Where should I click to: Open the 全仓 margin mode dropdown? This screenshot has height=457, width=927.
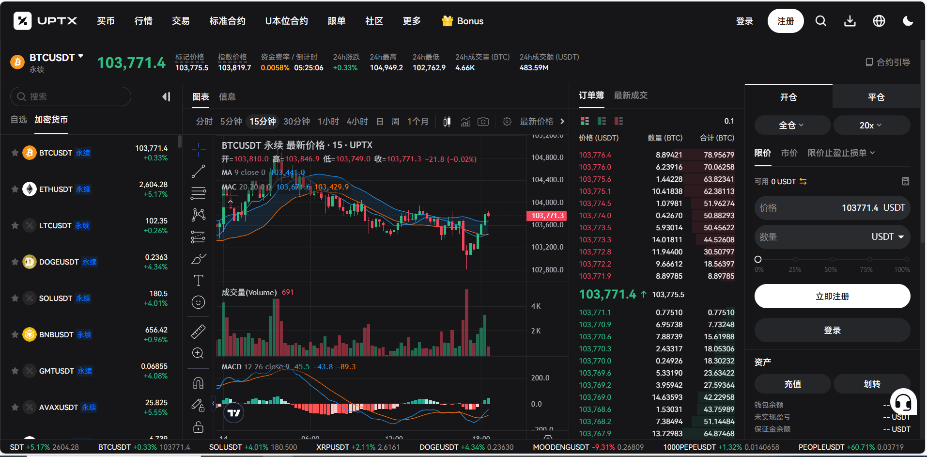pos(792,125)
